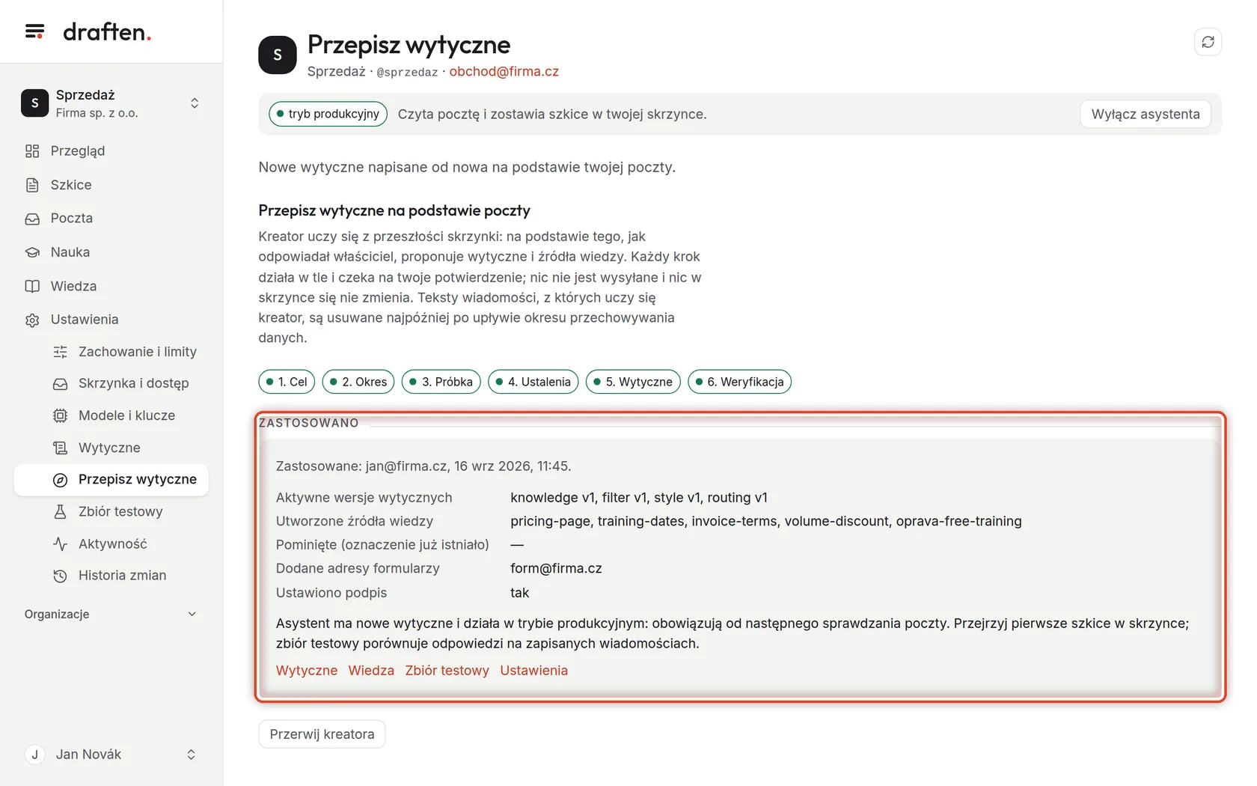Open Przegląd dashboard icon in sidebar
Screen dimensions: 1257x786
coord(32,151)
